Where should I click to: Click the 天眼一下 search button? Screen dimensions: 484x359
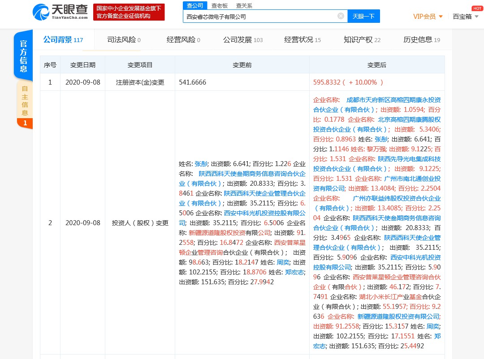(363, 17)
